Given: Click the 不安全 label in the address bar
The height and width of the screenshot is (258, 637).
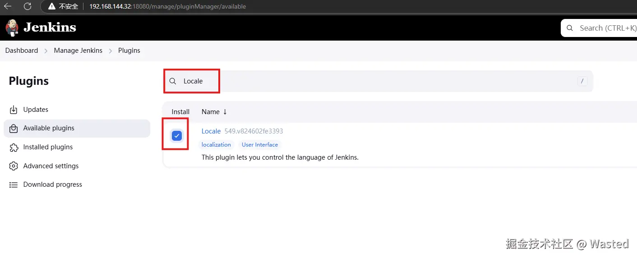Looking at the screenshot, I should (69, 7).
